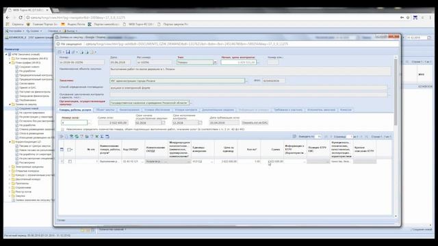Viewport: 438px width, 246px height.
Task: Click the browser back arrow
Action: (8, 18)
